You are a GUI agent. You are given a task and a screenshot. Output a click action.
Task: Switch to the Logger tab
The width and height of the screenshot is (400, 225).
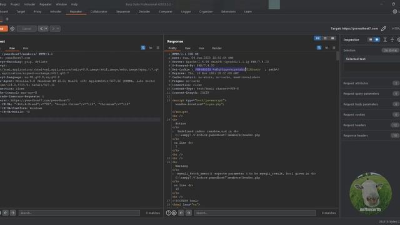[186, 11]
